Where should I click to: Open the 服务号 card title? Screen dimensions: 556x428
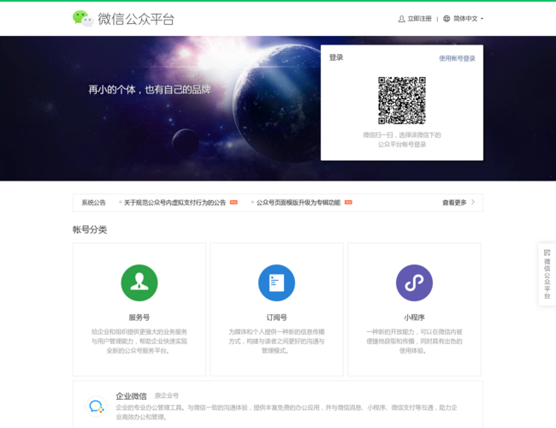(x=139, y=318)
